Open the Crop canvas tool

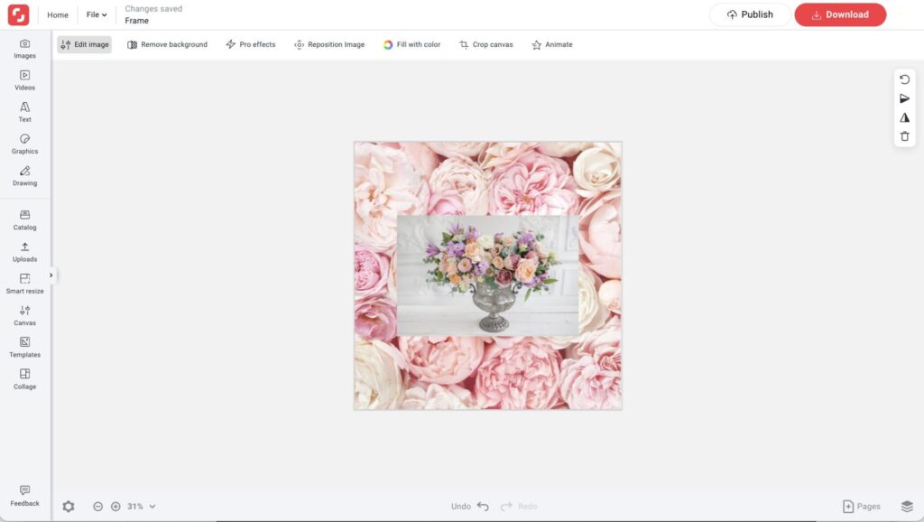click(x=485, y=43)
